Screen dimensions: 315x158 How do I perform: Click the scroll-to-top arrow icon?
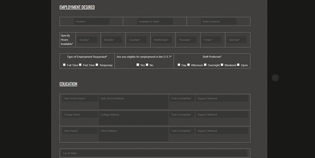(x=275, y=78)
